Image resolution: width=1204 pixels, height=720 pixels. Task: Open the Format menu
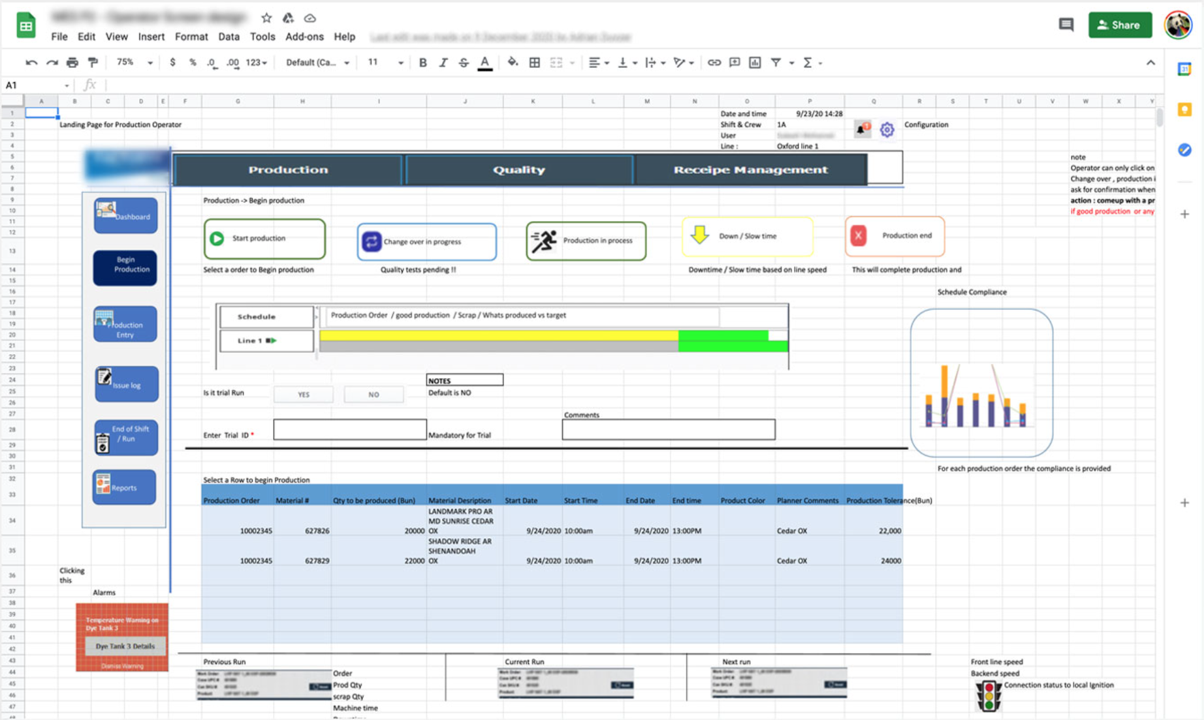point(191,37)
